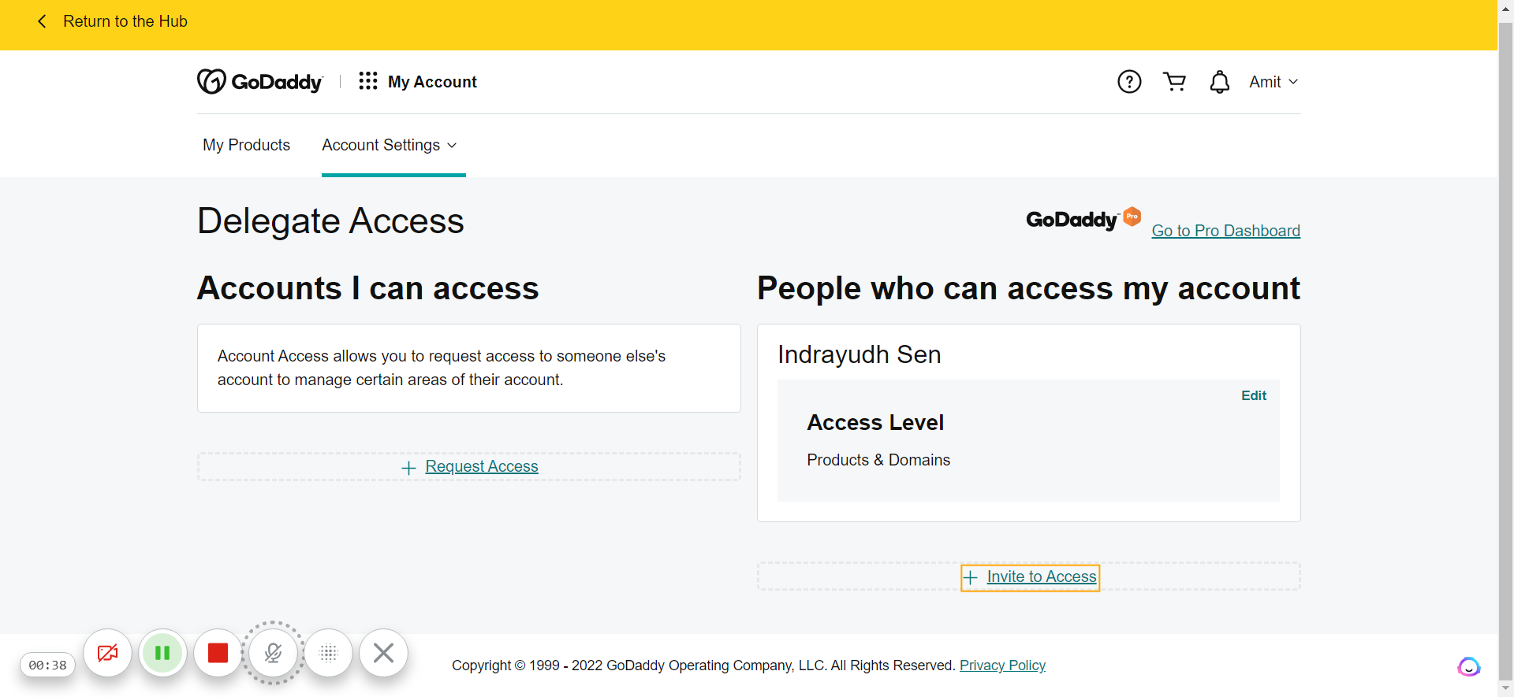Expand the Amit user menu
This screenshot has height=697, width=1514.
coord(1273,82)
